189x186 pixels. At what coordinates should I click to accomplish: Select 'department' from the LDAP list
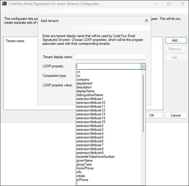click(84, 83)
